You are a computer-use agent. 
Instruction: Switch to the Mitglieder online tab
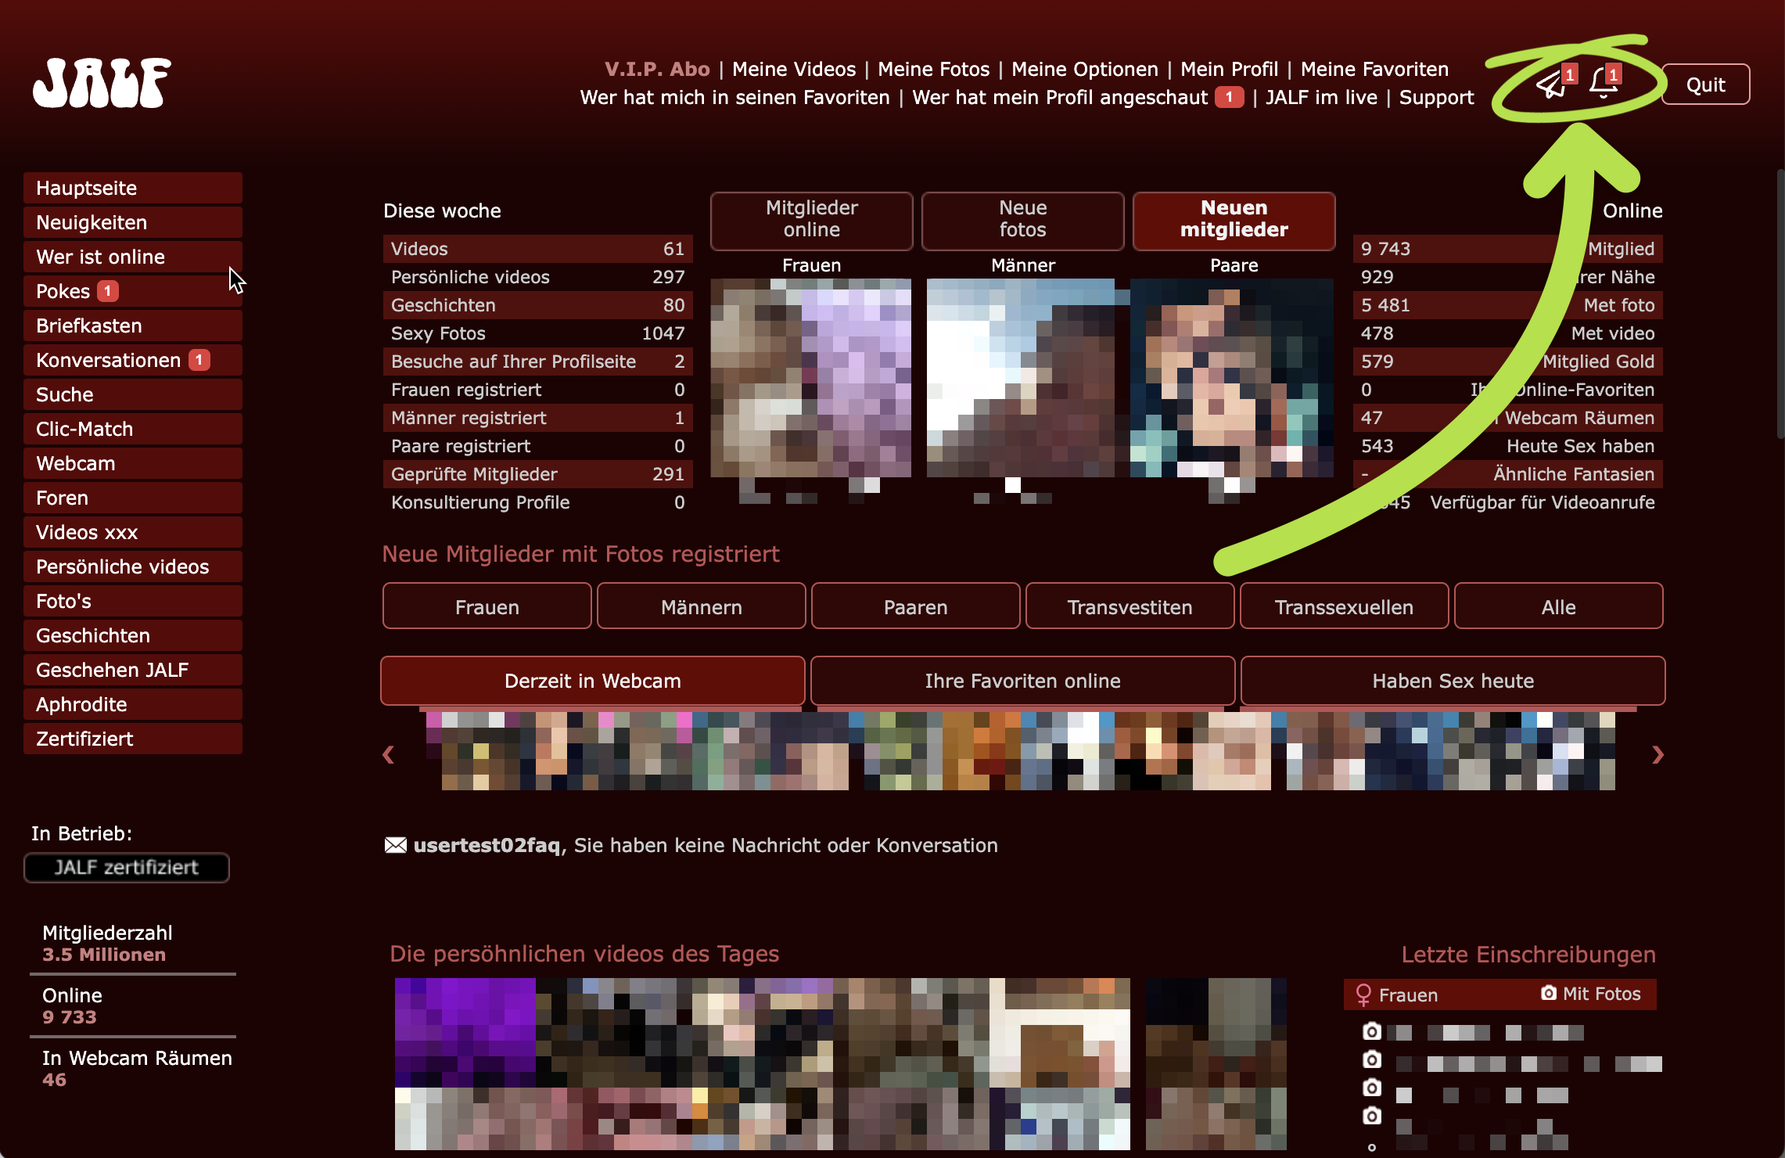pos(812,220)
